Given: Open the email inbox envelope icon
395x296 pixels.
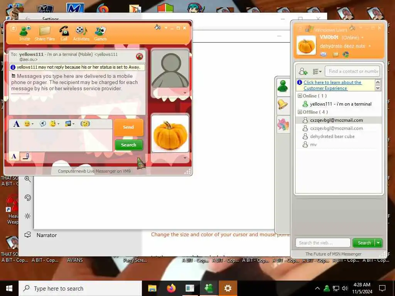Looking at the screenshot, I should click(324, 54).
